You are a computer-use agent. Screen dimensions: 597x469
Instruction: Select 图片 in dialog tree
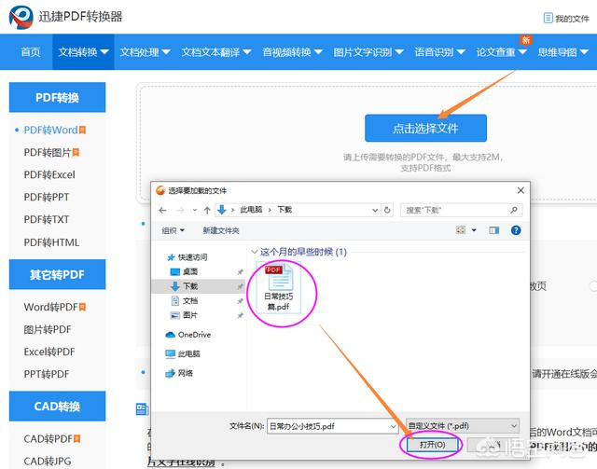click(x=190, y=315)
